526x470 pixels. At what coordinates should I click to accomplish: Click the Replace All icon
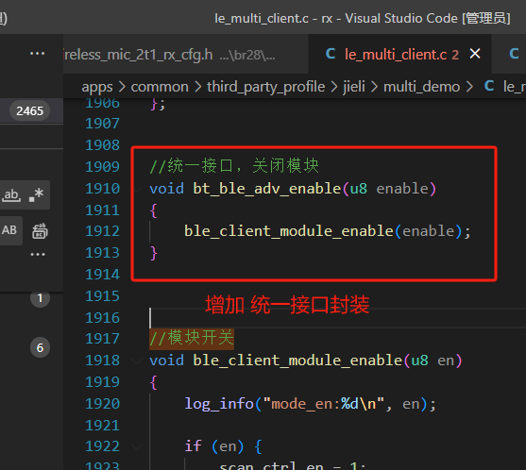click(x=40, y=230)
